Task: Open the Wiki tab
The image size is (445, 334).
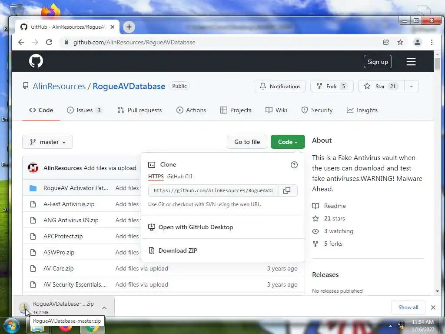Action: (276, 110)
